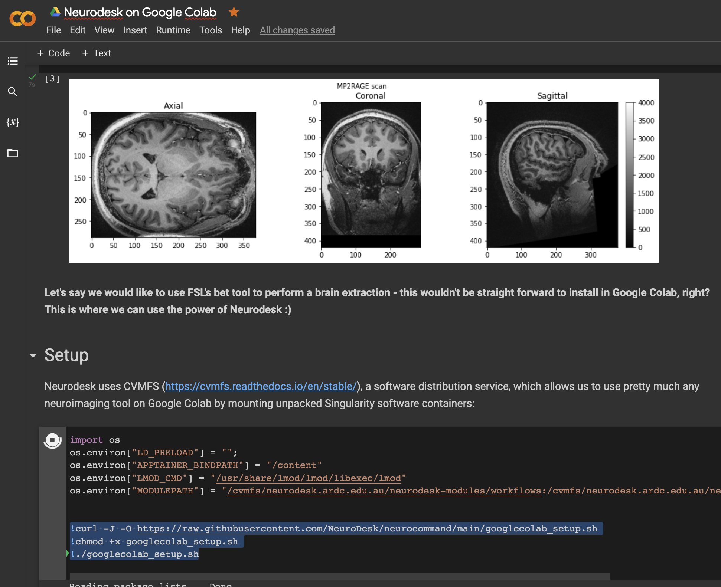Open the Edit menu

(x=78, y=30)
